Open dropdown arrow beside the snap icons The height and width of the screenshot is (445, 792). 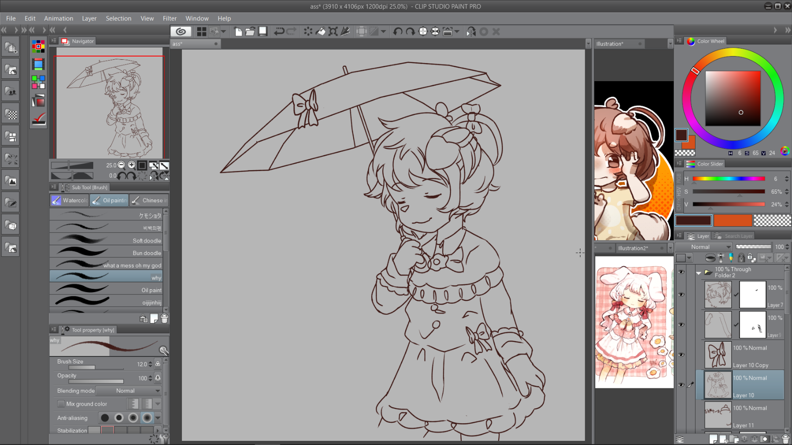(x=383, y=32)
